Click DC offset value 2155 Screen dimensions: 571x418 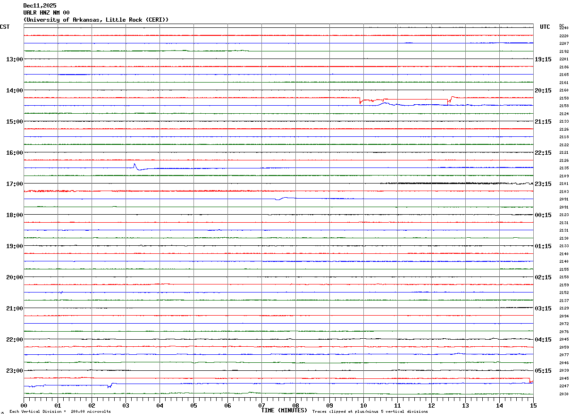[x=563, y=269]
